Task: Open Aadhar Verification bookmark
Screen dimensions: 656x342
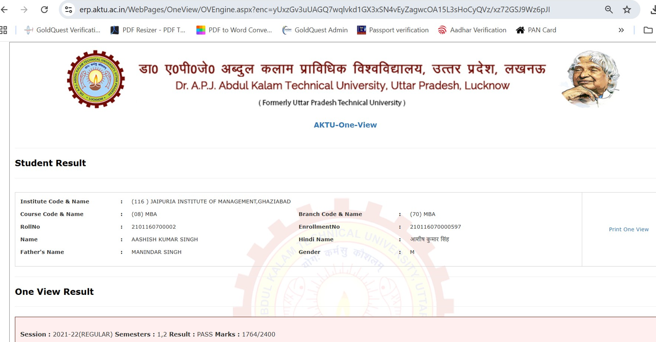Action: [x=472, y=30]
